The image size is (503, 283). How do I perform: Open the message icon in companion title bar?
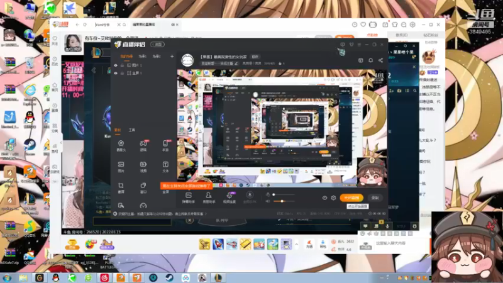click(343, 45)
